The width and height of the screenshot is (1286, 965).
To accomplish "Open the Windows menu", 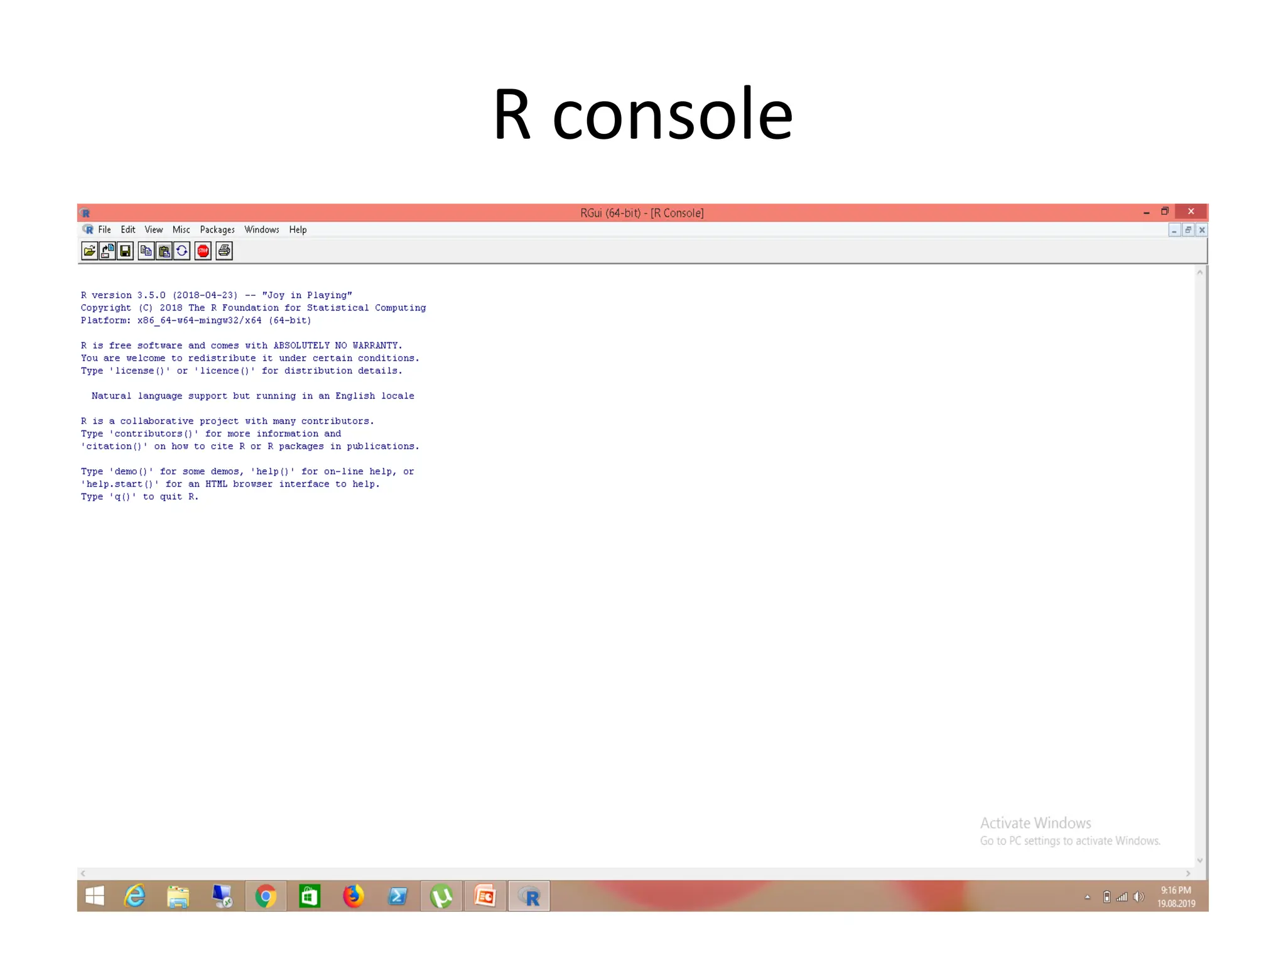I will pos(262,230).
